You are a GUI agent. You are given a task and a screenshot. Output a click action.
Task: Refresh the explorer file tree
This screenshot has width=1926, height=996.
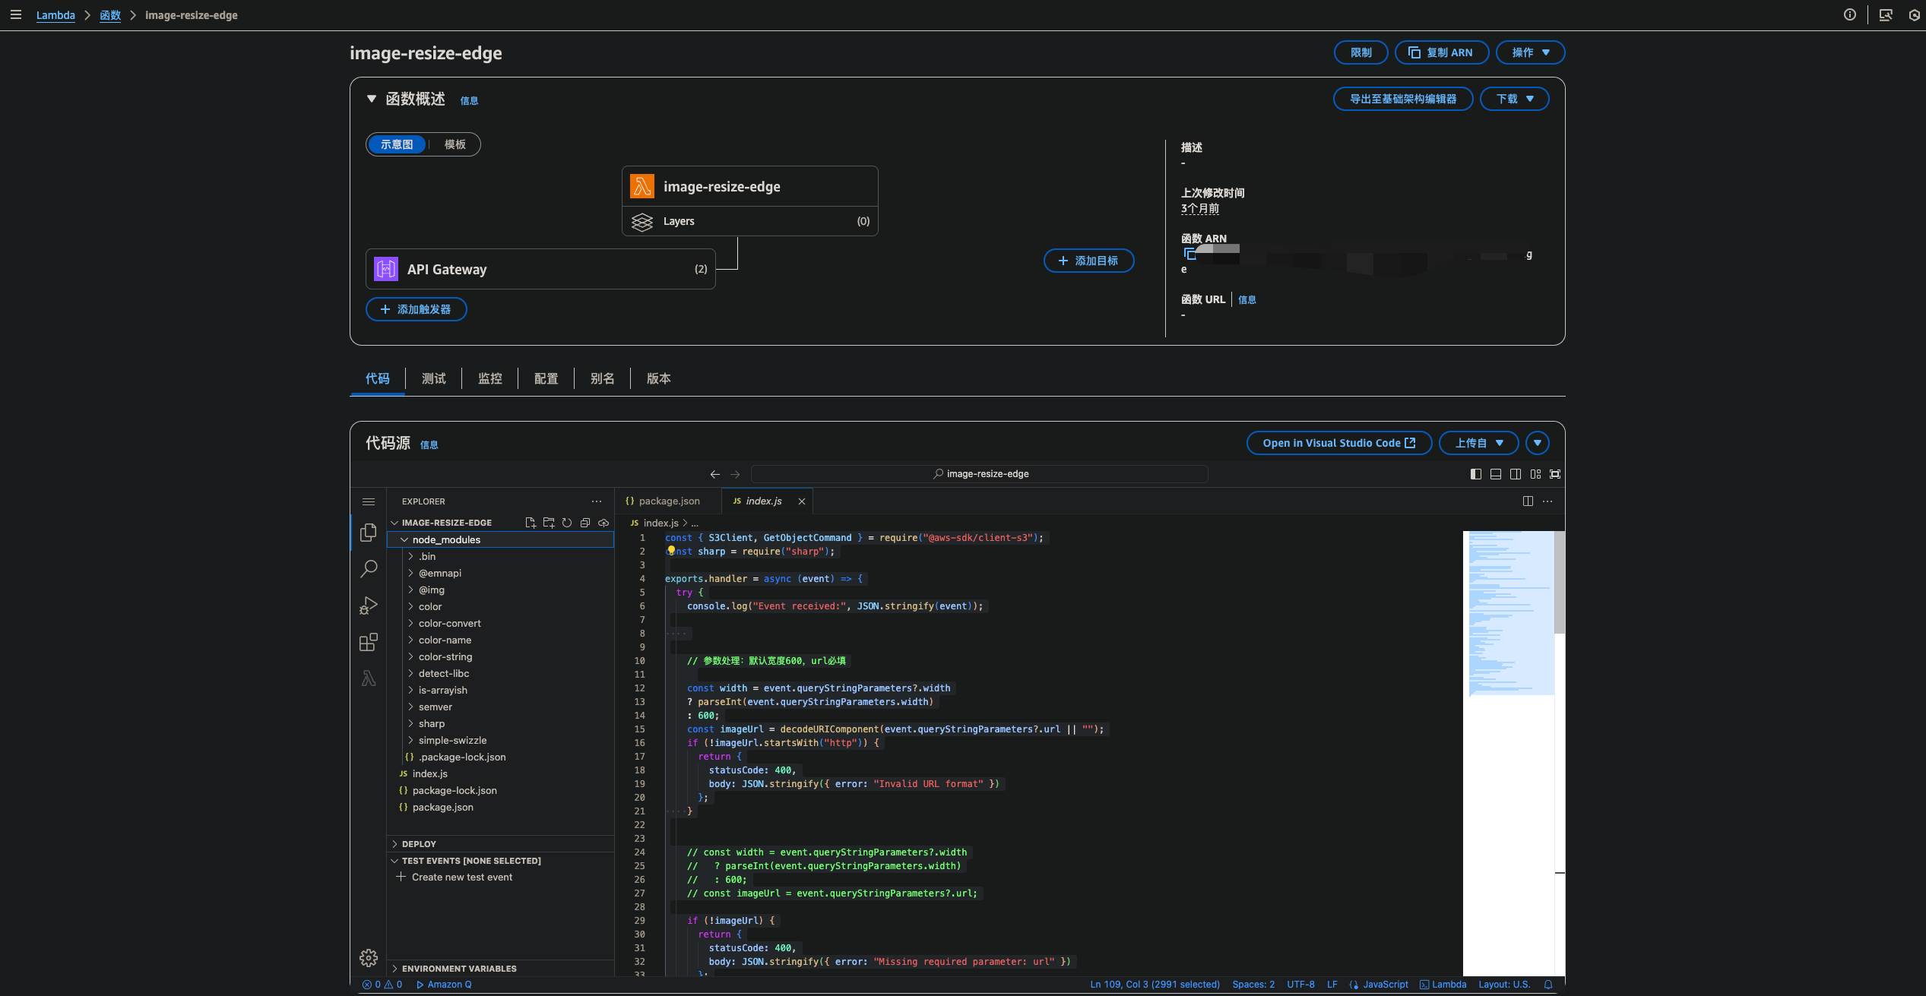click(567, 523)
